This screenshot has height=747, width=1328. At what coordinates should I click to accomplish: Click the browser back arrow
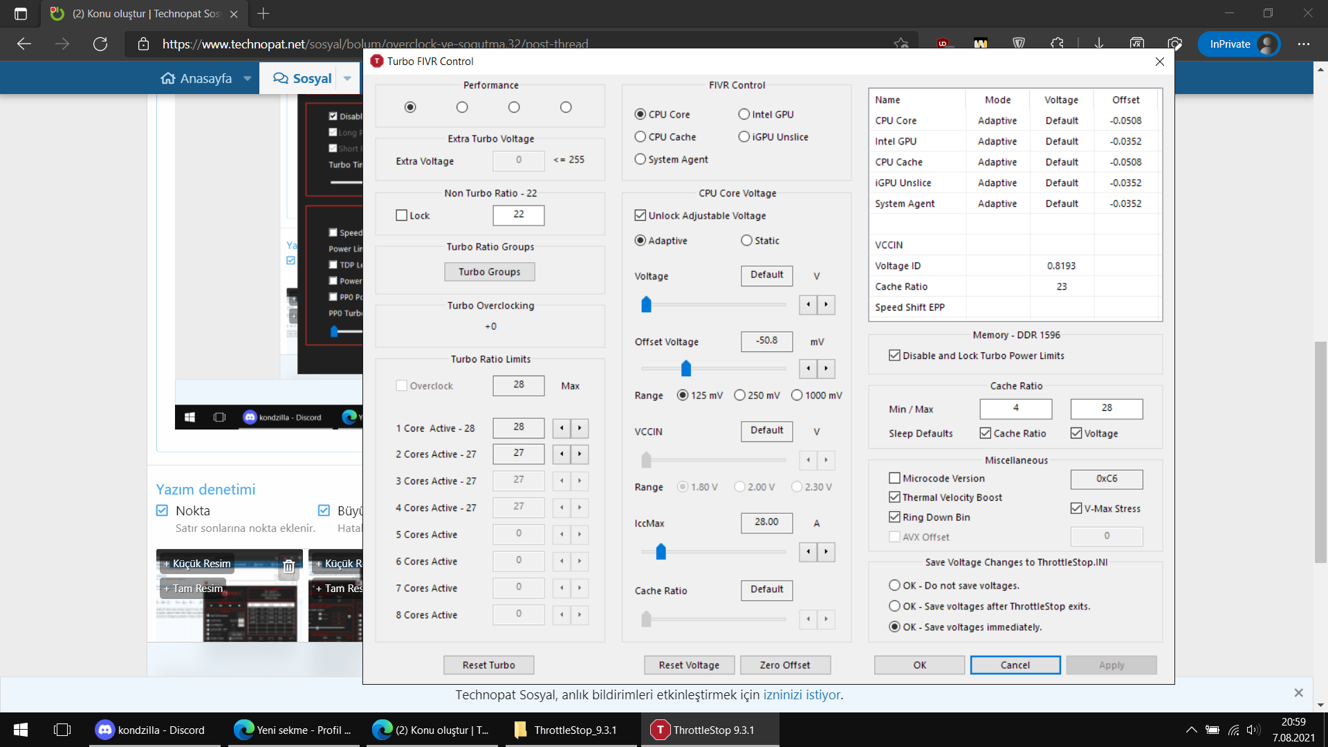[x=24, y=44]
